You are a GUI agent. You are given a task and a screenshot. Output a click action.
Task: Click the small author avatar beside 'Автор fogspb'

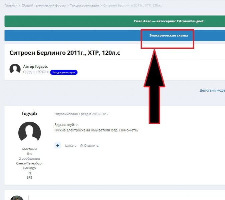point(15,69)
